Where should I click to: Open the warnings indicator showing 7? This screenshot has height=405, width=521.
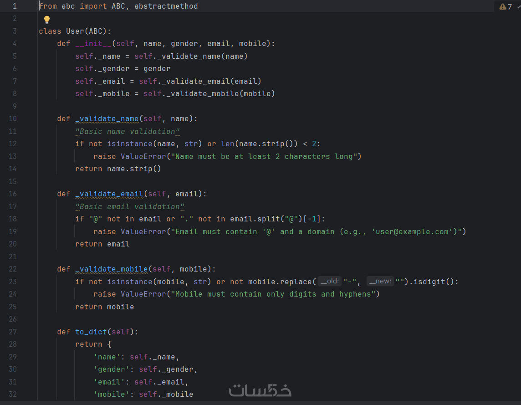(506, 7)
